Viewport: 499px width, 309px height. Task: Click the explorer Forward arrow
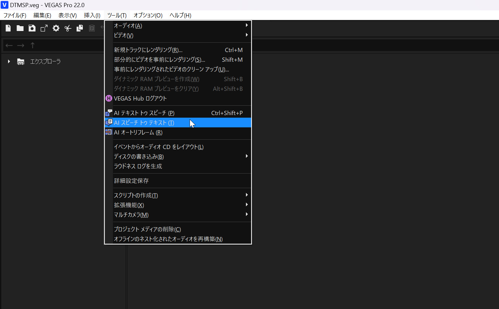click(21, 46)
